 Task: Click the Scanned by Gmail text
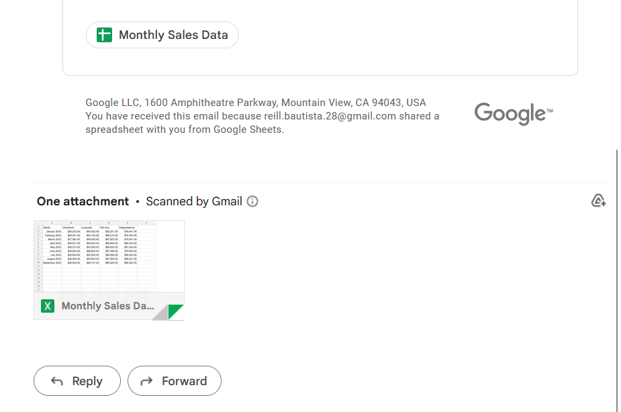click(x=193, y=201)
